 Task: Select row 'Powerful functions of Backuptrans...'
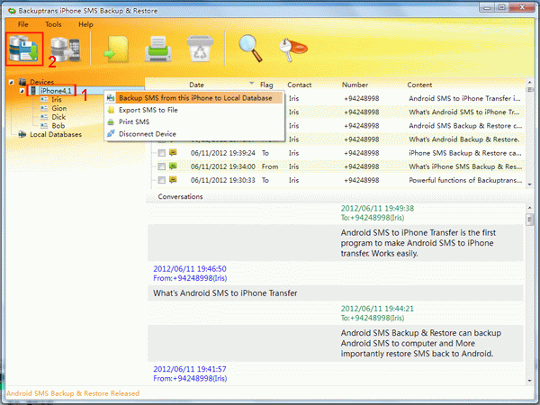pyautogui.click(x=338, y=180)
